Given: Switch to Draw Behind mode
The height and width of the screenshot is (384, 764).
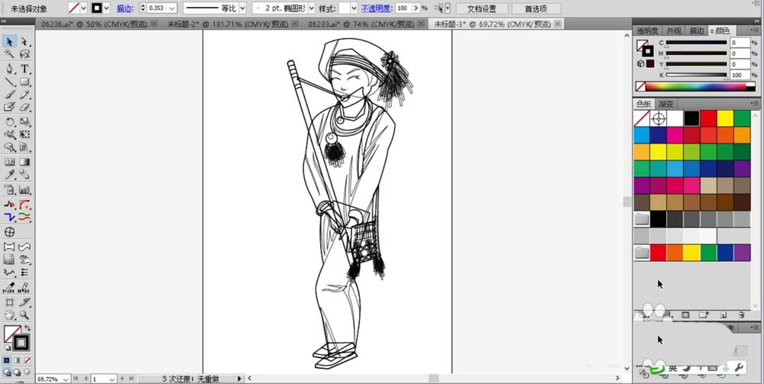Looking at the screenshot, I should point(17,373).
